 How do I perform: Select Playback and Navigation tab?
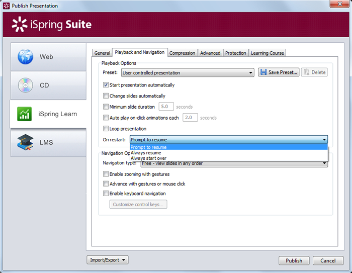(x=140, y=52)
